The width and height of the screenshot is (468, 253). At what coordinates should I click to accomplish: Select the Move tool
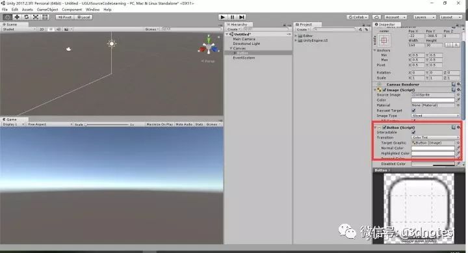[17, 17]
